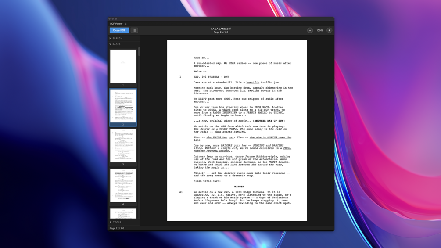Toggle the sidebar list view icon

(134, 30)
